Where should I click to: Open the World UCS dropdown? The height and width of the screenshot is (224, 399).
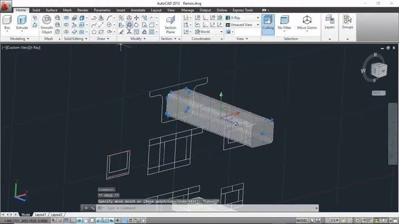click(209, 32)
